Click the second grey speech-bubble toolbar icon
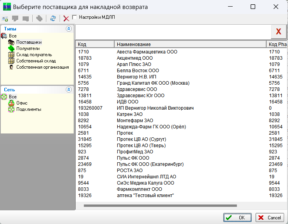The height and width of the screenshot is (224, 288). tap(26, 18)
